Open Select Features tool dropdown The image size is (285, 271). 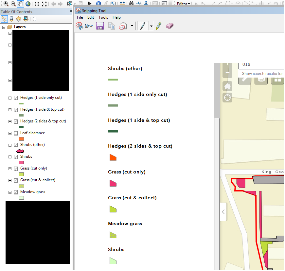75,4
